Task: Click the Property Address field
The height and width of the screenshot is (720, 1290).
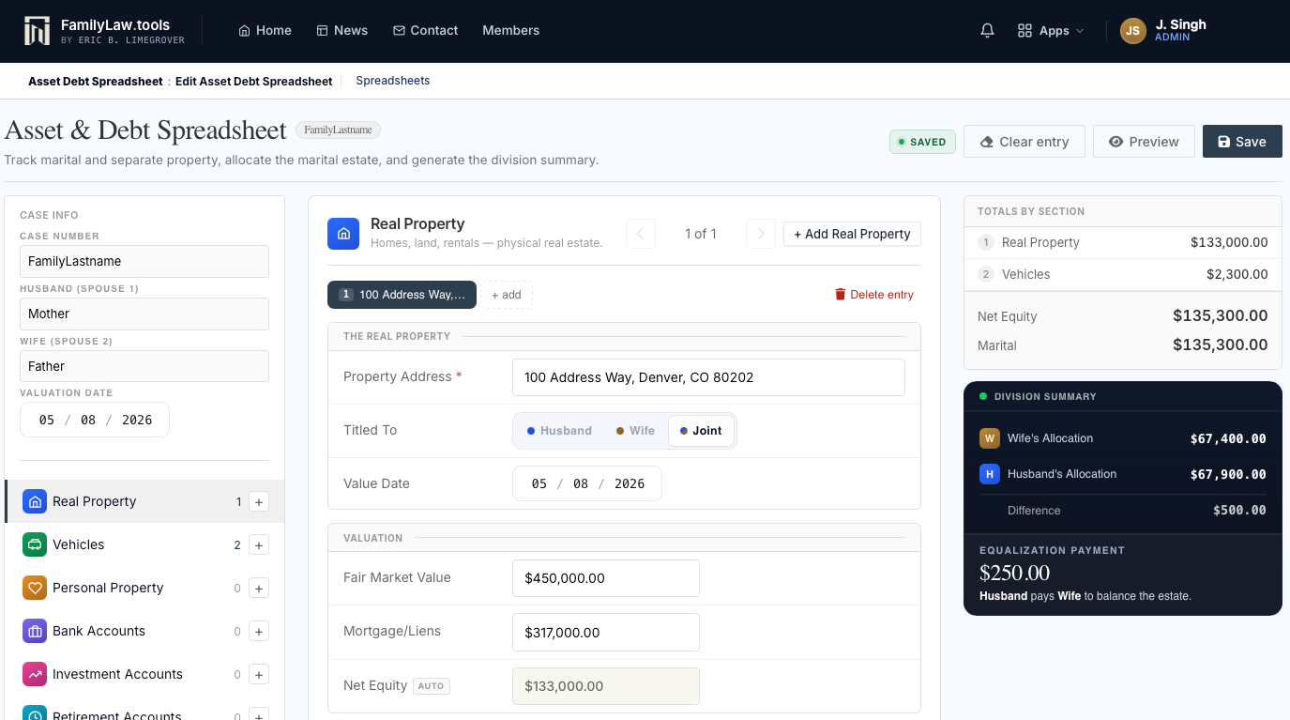Action: [708, 377]
